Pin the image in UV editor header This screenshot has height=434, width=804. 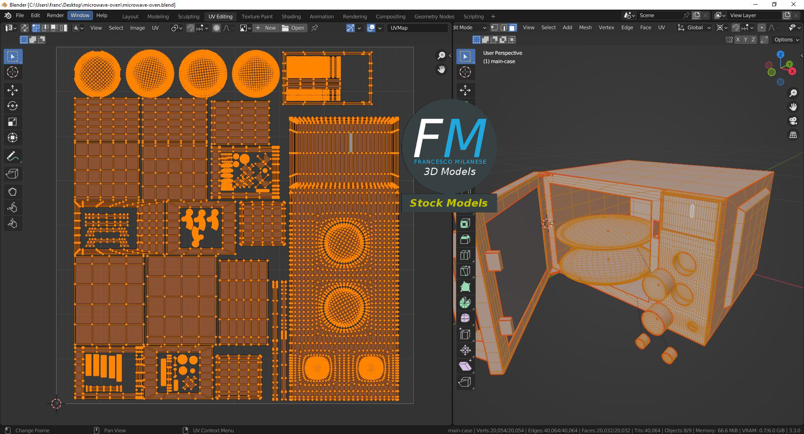315,28
